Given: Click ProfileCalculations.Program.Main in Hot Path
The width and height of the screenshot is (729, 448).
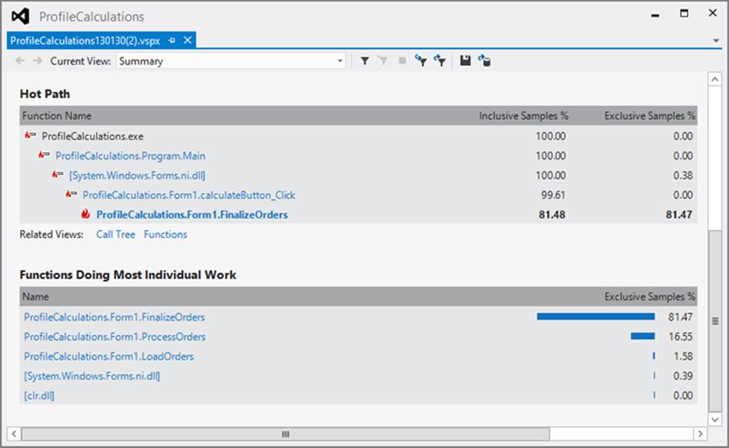Looking at the screenshot, I should 130,156.
